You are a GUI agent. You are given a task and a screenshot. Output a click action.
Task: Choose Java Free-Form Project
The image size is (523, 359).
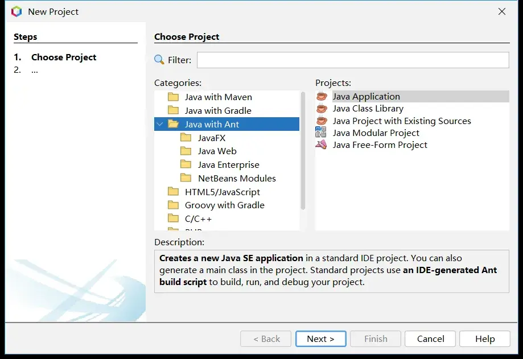point(380,145)
